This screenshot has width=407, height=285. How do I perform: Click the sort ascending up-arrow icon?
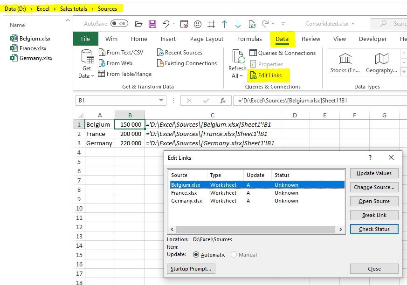pyautogui.click(x=225, y=24)
